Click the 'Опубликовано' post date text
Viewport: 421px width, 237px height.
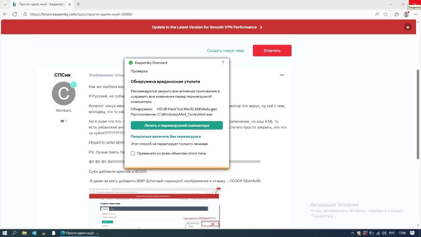tap(107, 75)
